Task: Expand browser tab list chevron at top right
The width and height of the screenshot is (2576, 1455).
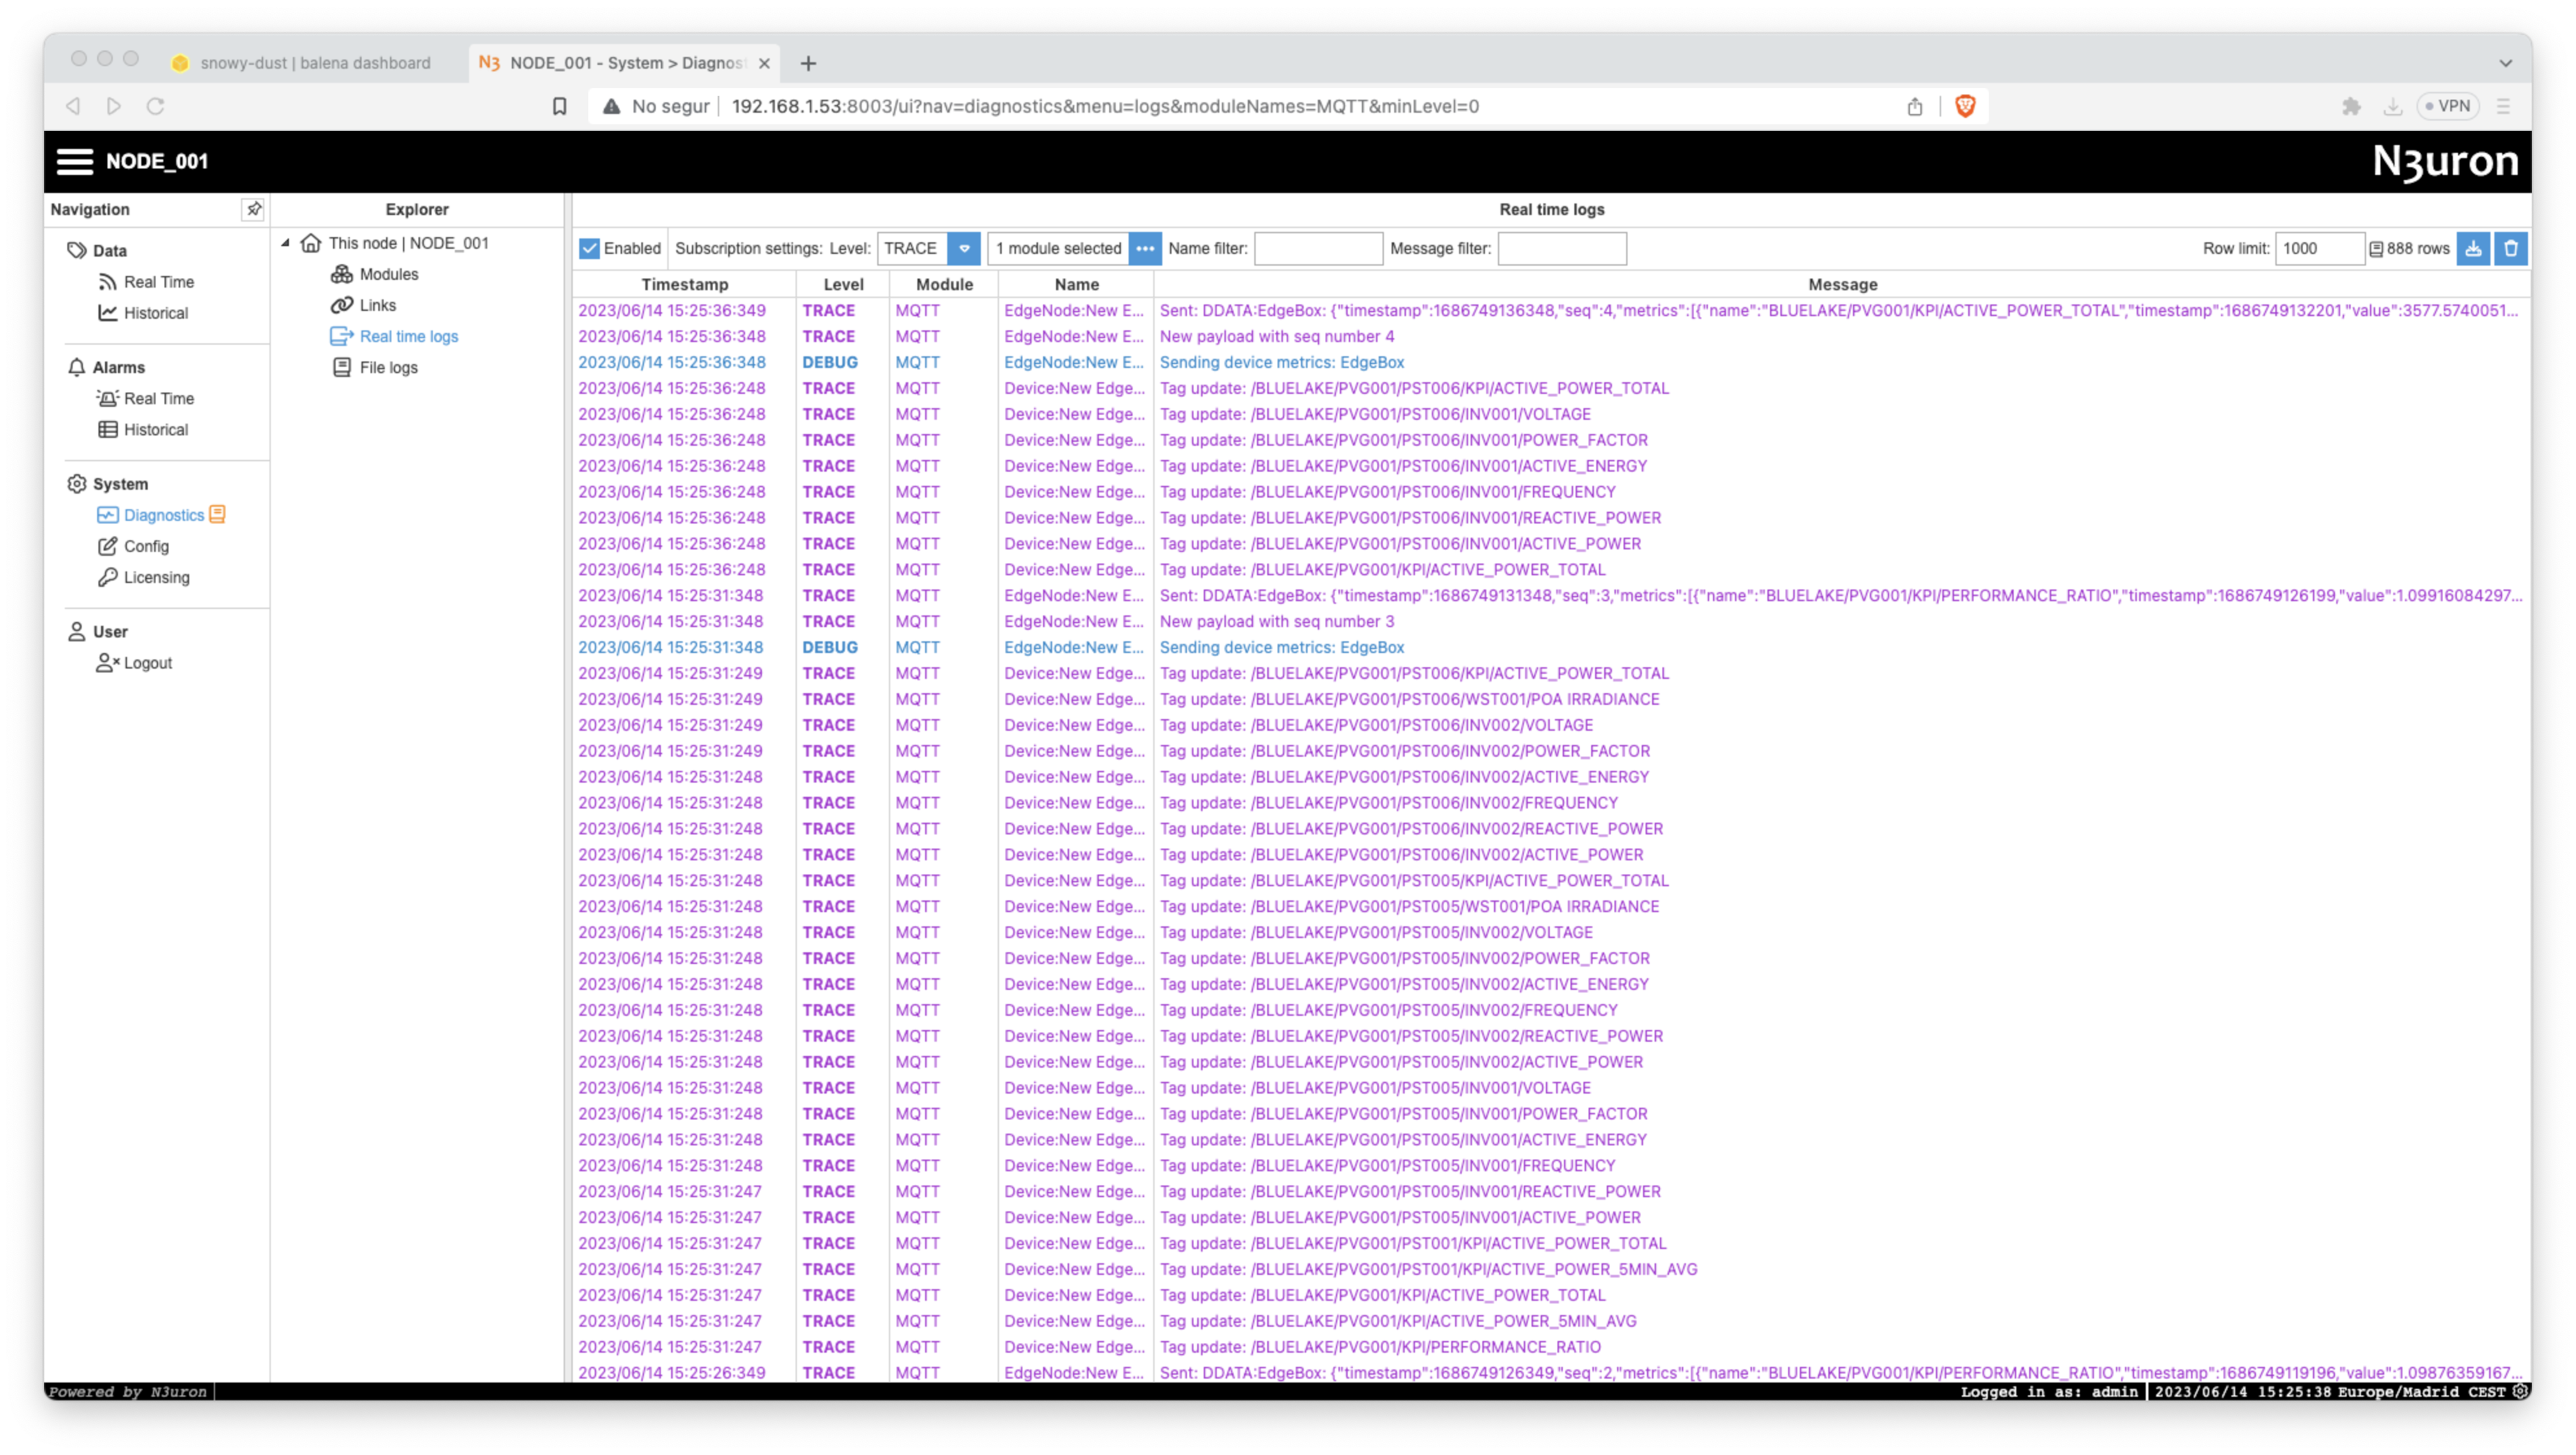Action: click(2505, 63)
